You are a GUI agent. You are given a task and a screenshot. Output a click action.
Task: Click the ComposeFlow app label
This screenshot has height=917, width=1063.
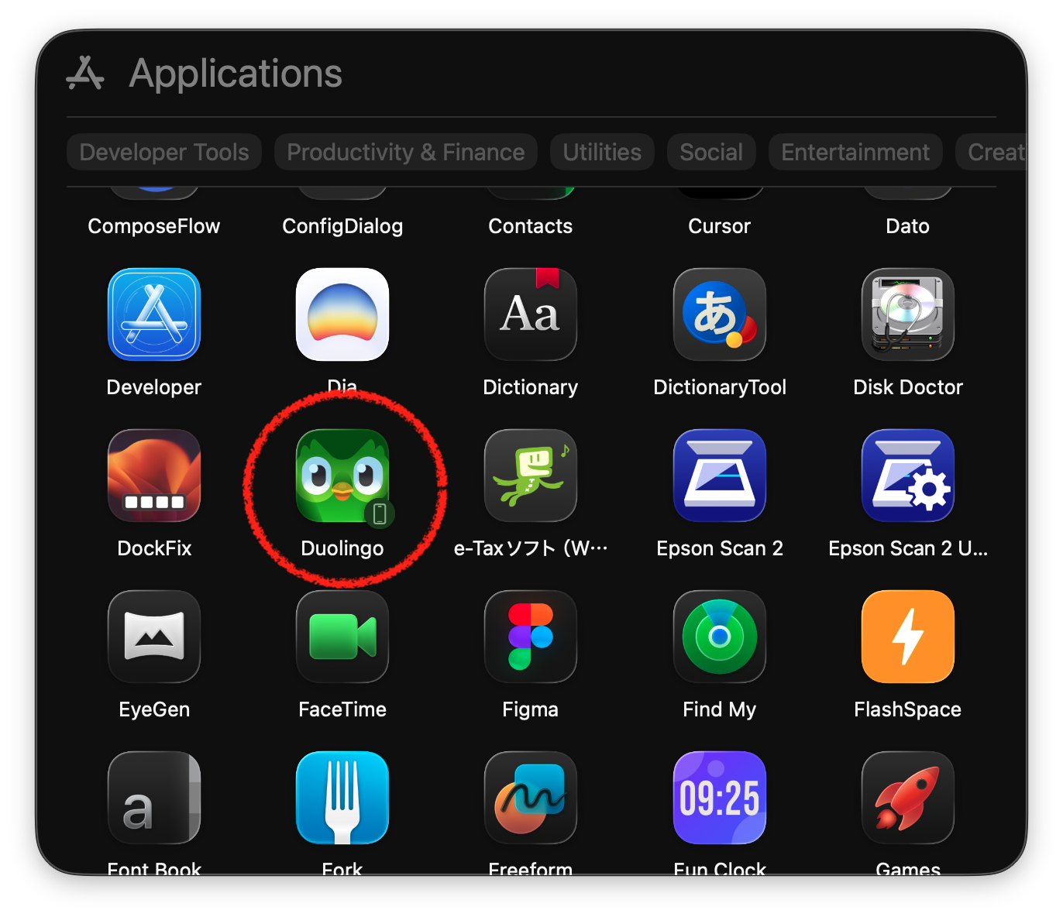(154, 226)
